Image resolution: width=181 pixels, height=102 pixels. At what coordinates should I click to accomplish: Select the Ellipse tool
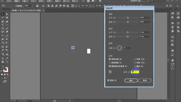tap(2, 29)
